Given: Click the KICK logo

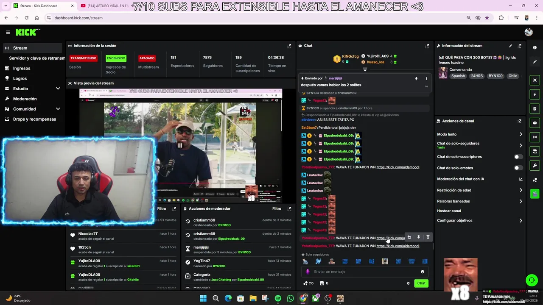Looking at the screenshot, I should pos(28,32).
